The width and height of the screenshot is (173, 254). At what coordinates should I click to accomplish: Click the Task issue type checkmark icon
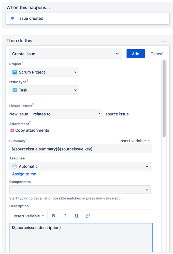pos(15,90)
